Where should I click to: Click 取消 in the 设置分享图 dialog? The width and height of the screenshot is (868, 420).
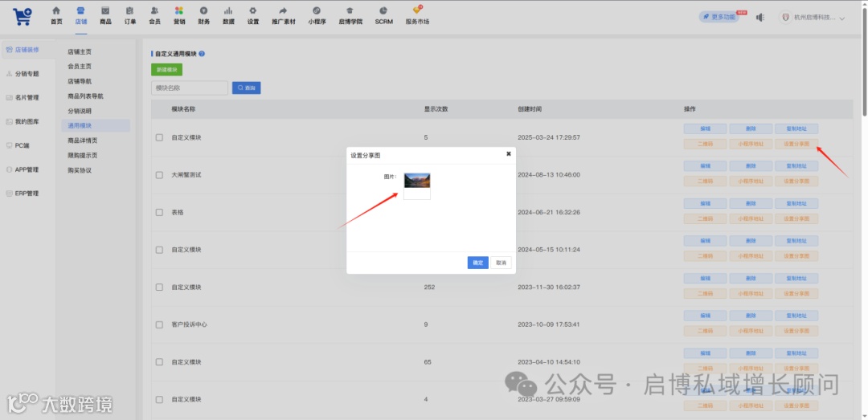(x=501, y=263)
